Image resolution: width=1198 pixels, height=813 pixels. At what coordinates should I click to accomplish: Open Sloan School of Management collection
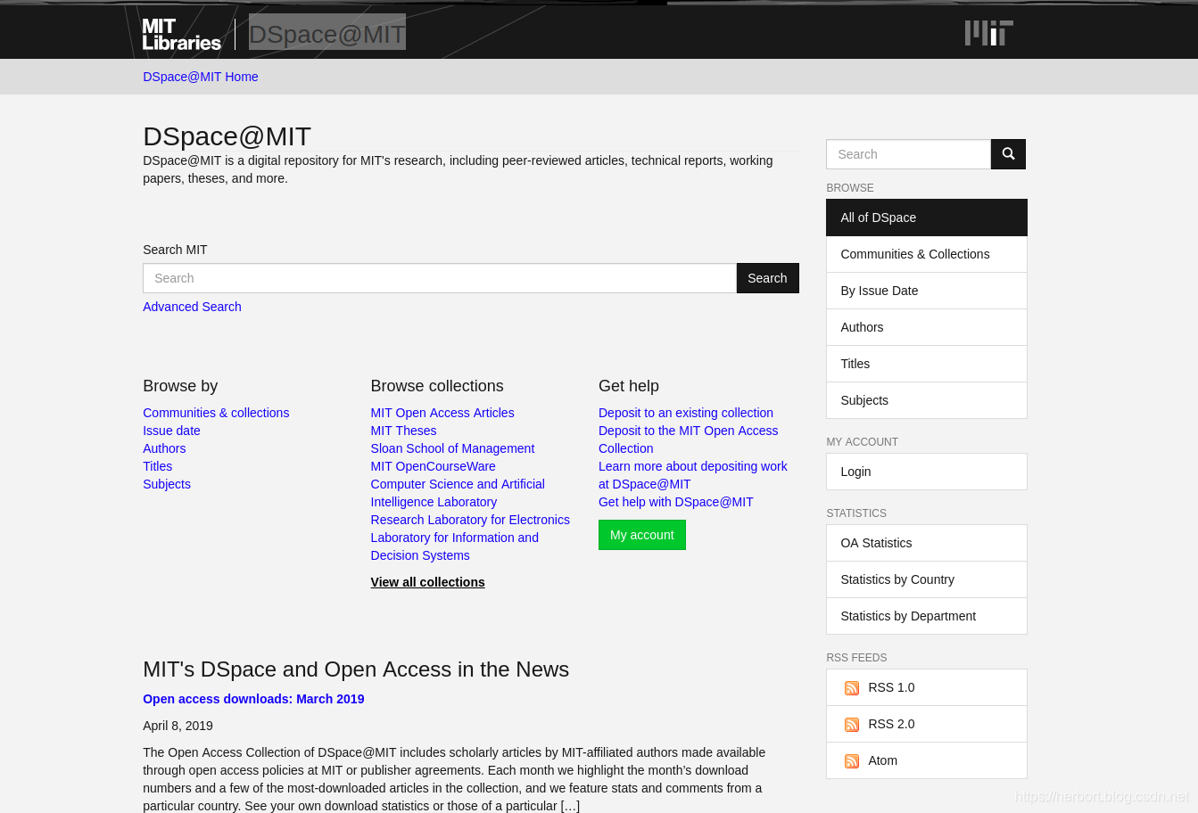click(452, 448)
